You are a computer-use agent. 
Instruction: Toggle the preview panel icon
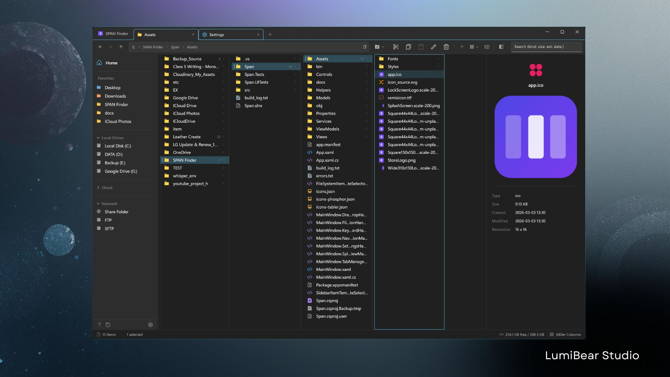coord(501,46)
